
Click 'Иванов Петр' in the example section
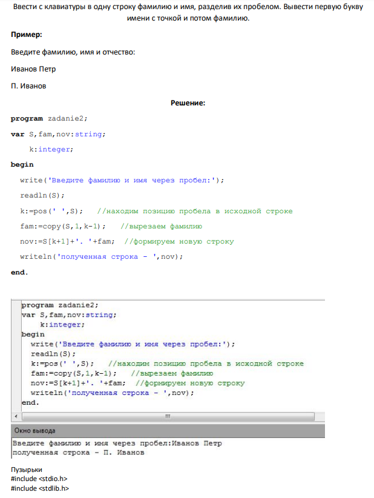(x=33, y=69)
